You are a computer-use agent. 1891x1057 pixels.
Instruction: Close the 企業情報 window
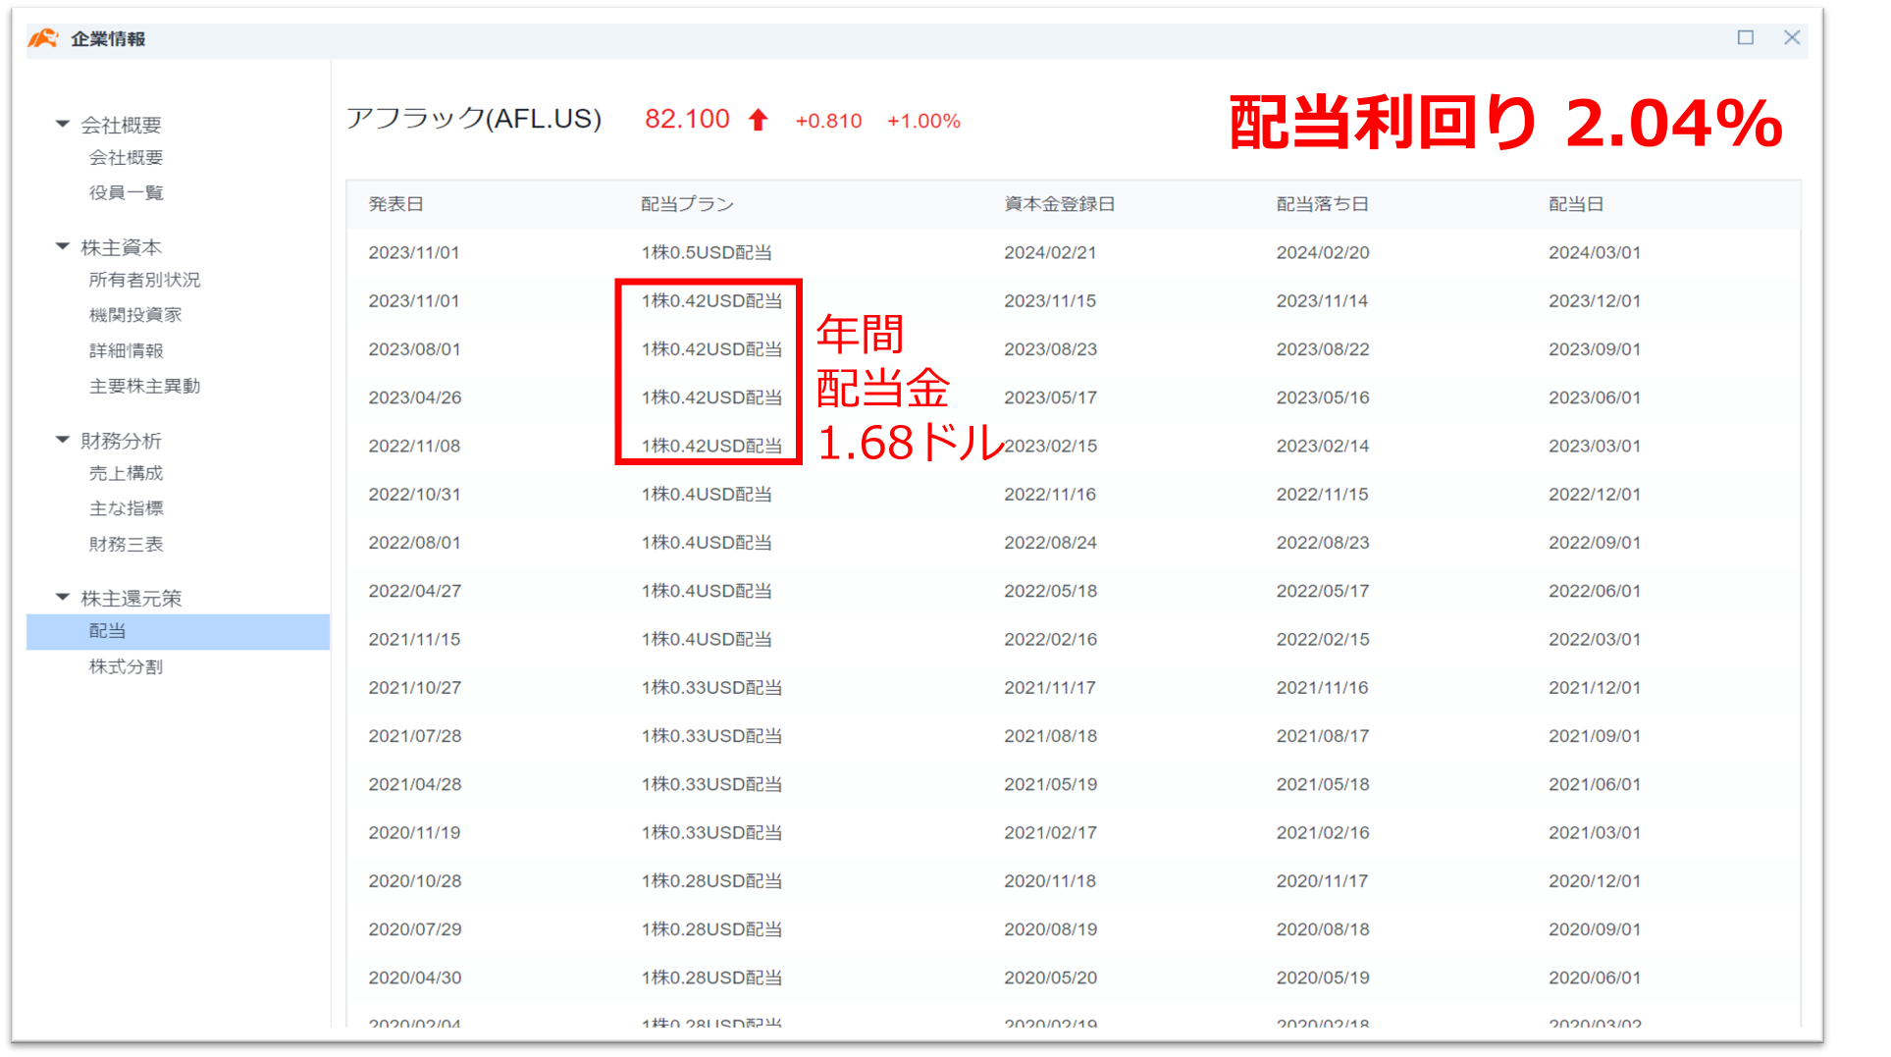pyautogui.click(x=1791, y=37)
